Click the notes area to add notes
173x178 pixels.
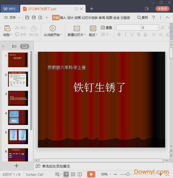(x=56, y=166)
